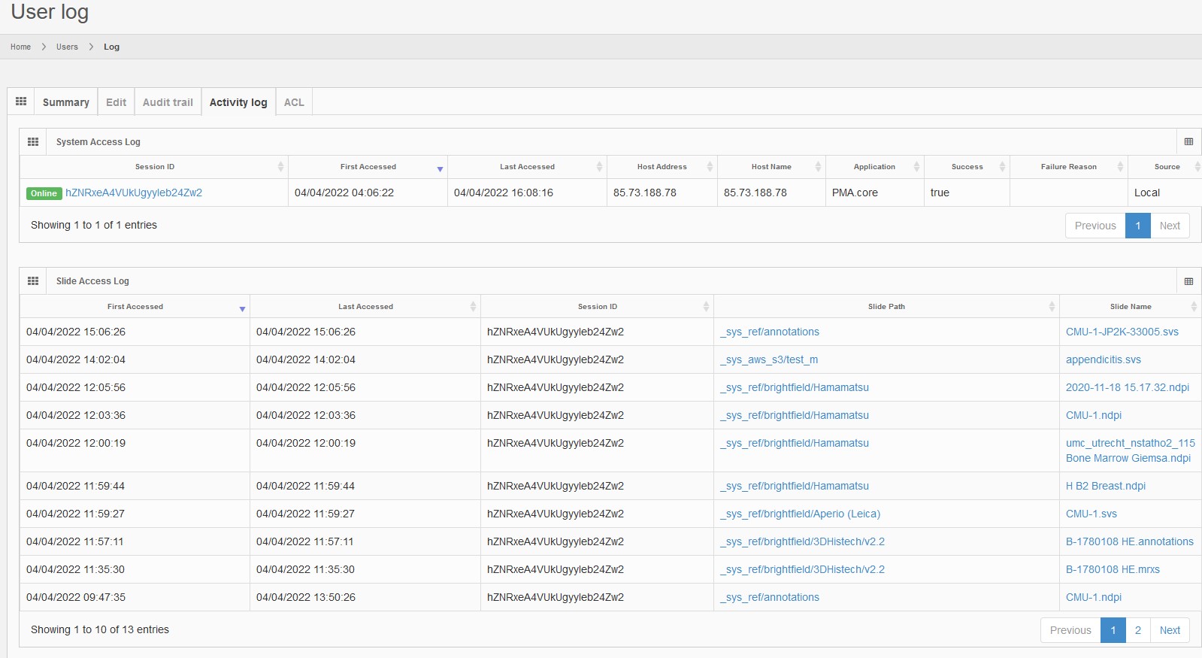Viewport: 1202px width, 658px height.
Task: Open _sys_ref/brightfield/Aperio (Leica) path
Action: [x=800, y=514]
